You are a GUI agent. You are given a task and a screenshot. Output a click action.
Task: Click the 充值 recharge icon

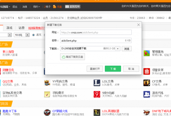coord(54,7)
